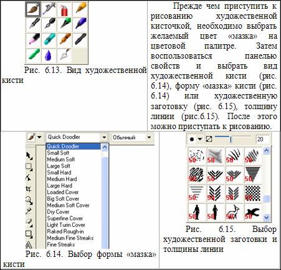Open the round brush tip dropdown arrow
This screenshot has width=281, height=270.
click(x=199, y=139)
